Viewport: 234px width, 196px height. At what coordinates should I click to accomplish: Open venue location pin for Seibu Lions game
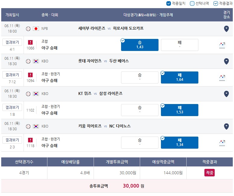[226, 29]
